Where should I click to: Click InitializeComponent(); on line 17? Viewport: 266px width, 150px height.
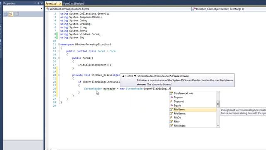pyautogui.click(x=94, y=65)
